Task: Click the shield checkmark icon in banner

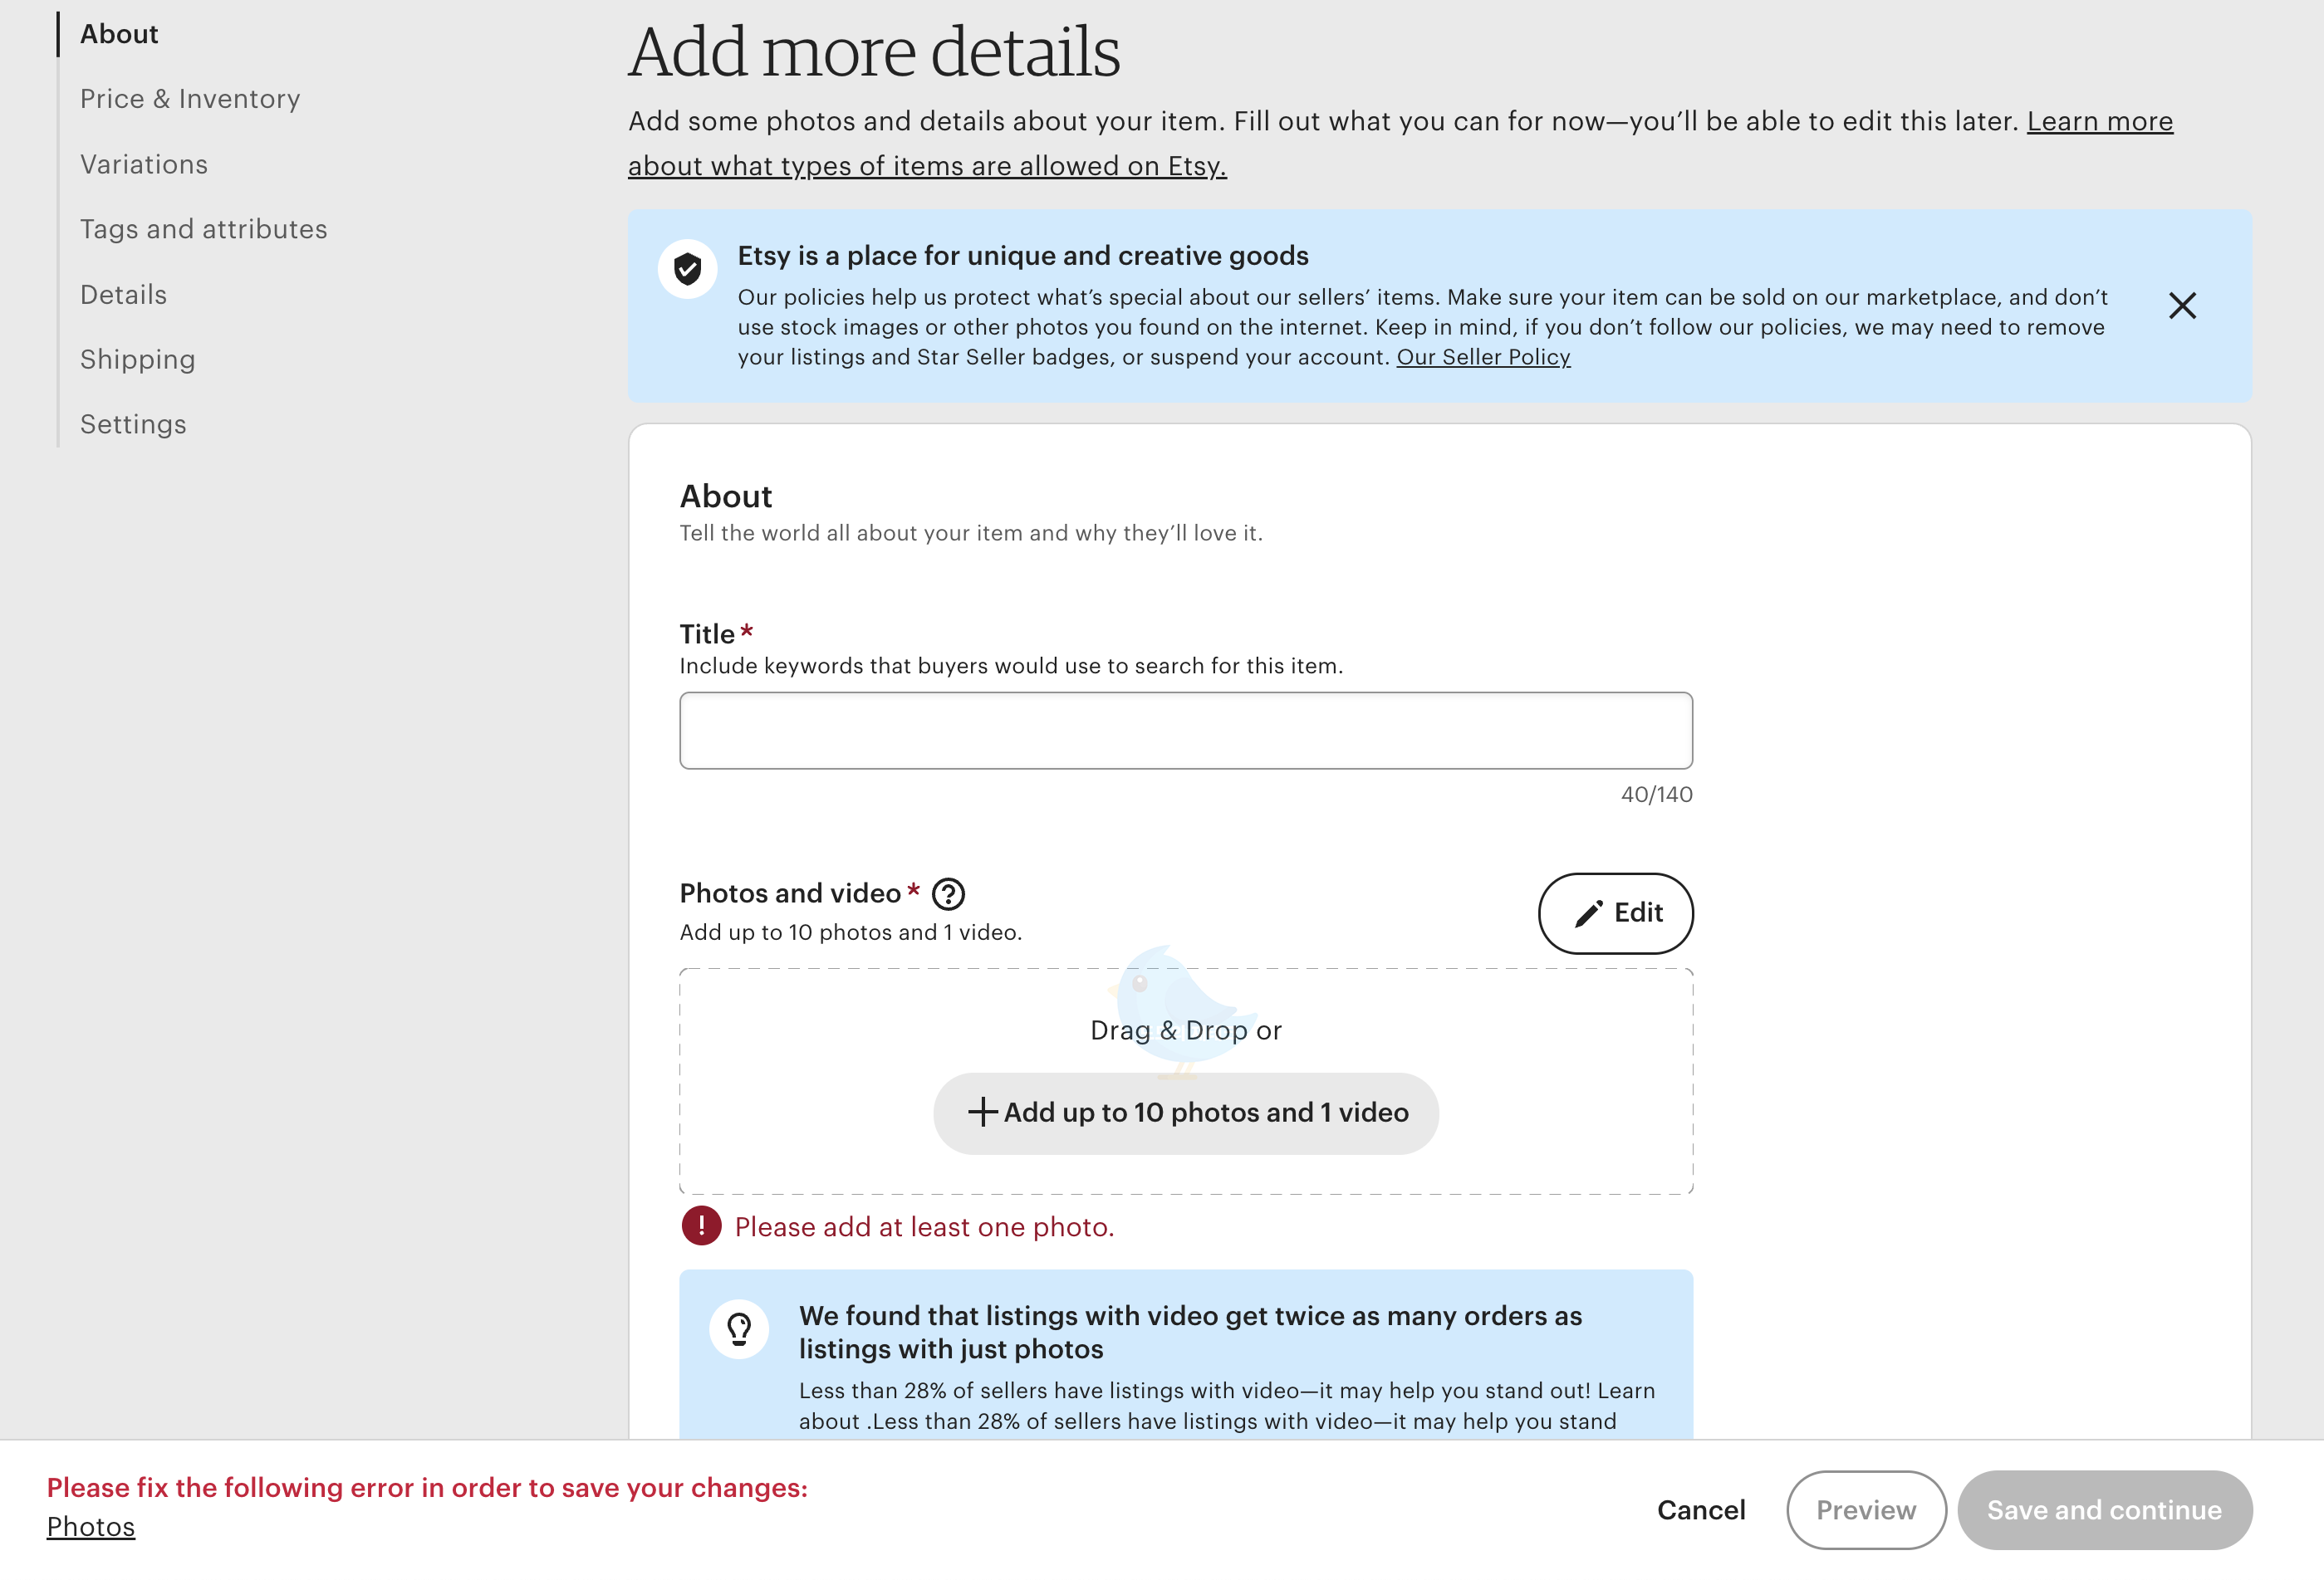Action: pyautogui.click(x=688, y=269)
